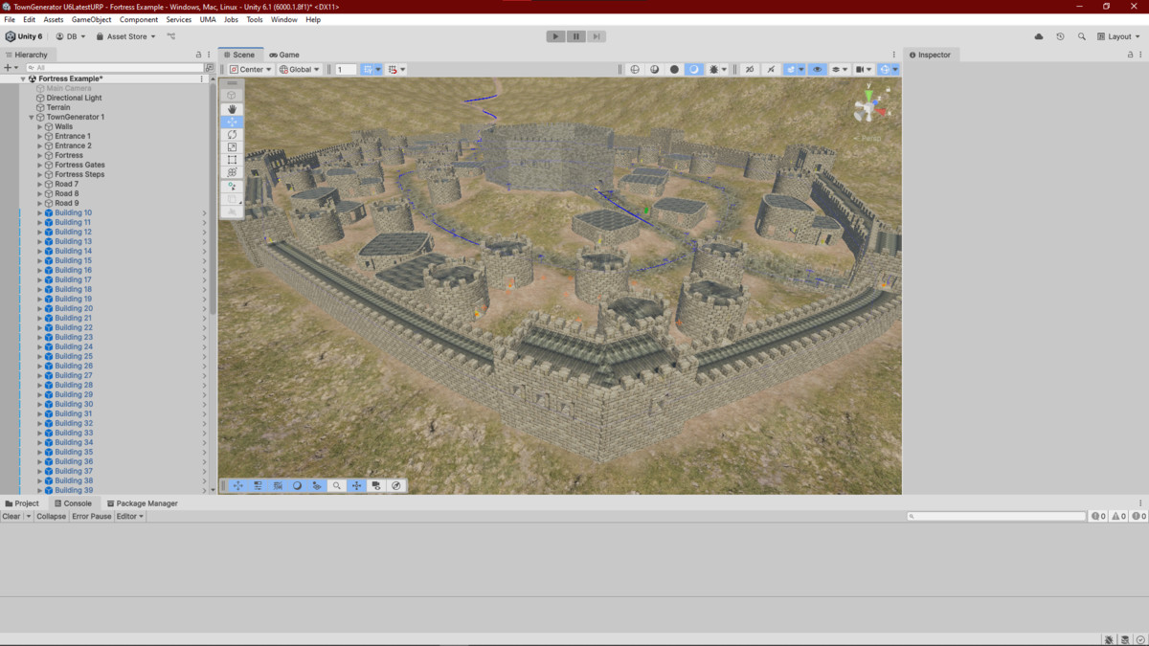Open the Layout dropdown
The height and width of the screenshot is (646, 1149).
pyautogui.click(x=1120, y=36)
